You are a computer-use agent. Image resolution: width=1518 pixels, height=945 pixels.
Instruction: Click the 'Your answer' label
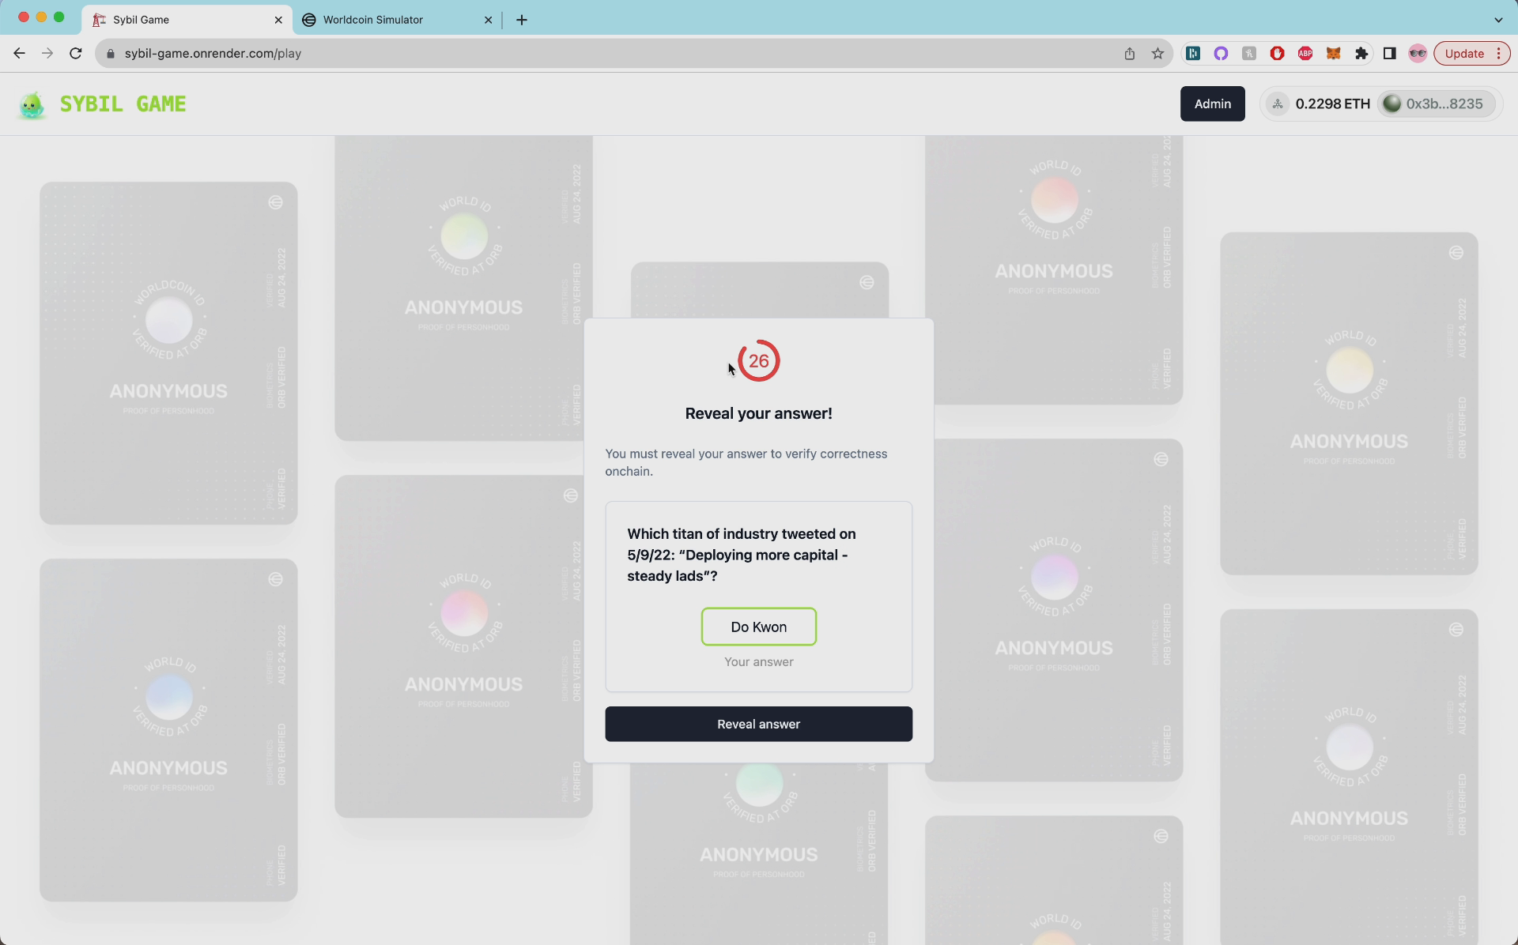point(758,662)
